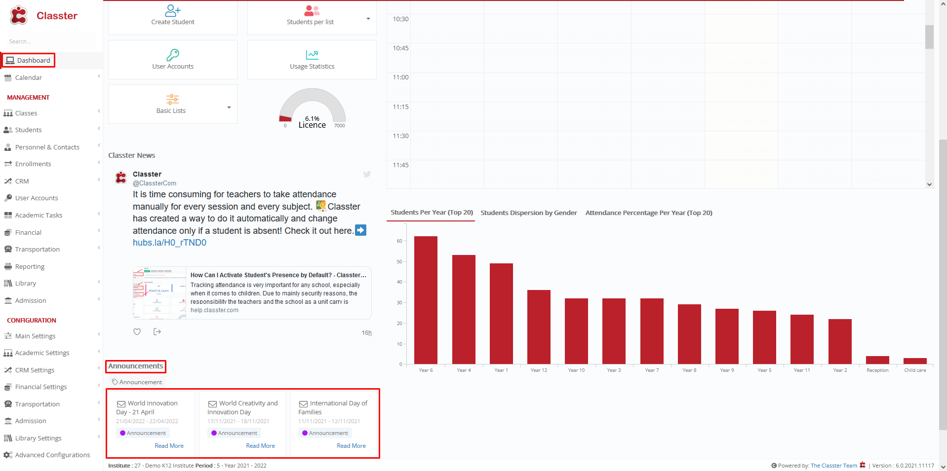Click the Calendar sidebar icon

8,78
